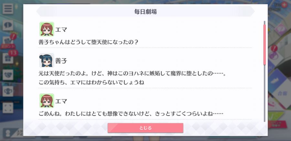Image resolution: width=291 pixels, height=141 pixels.
Task: Click the pink chat bubble tile
Action: (x=280, y=29)
